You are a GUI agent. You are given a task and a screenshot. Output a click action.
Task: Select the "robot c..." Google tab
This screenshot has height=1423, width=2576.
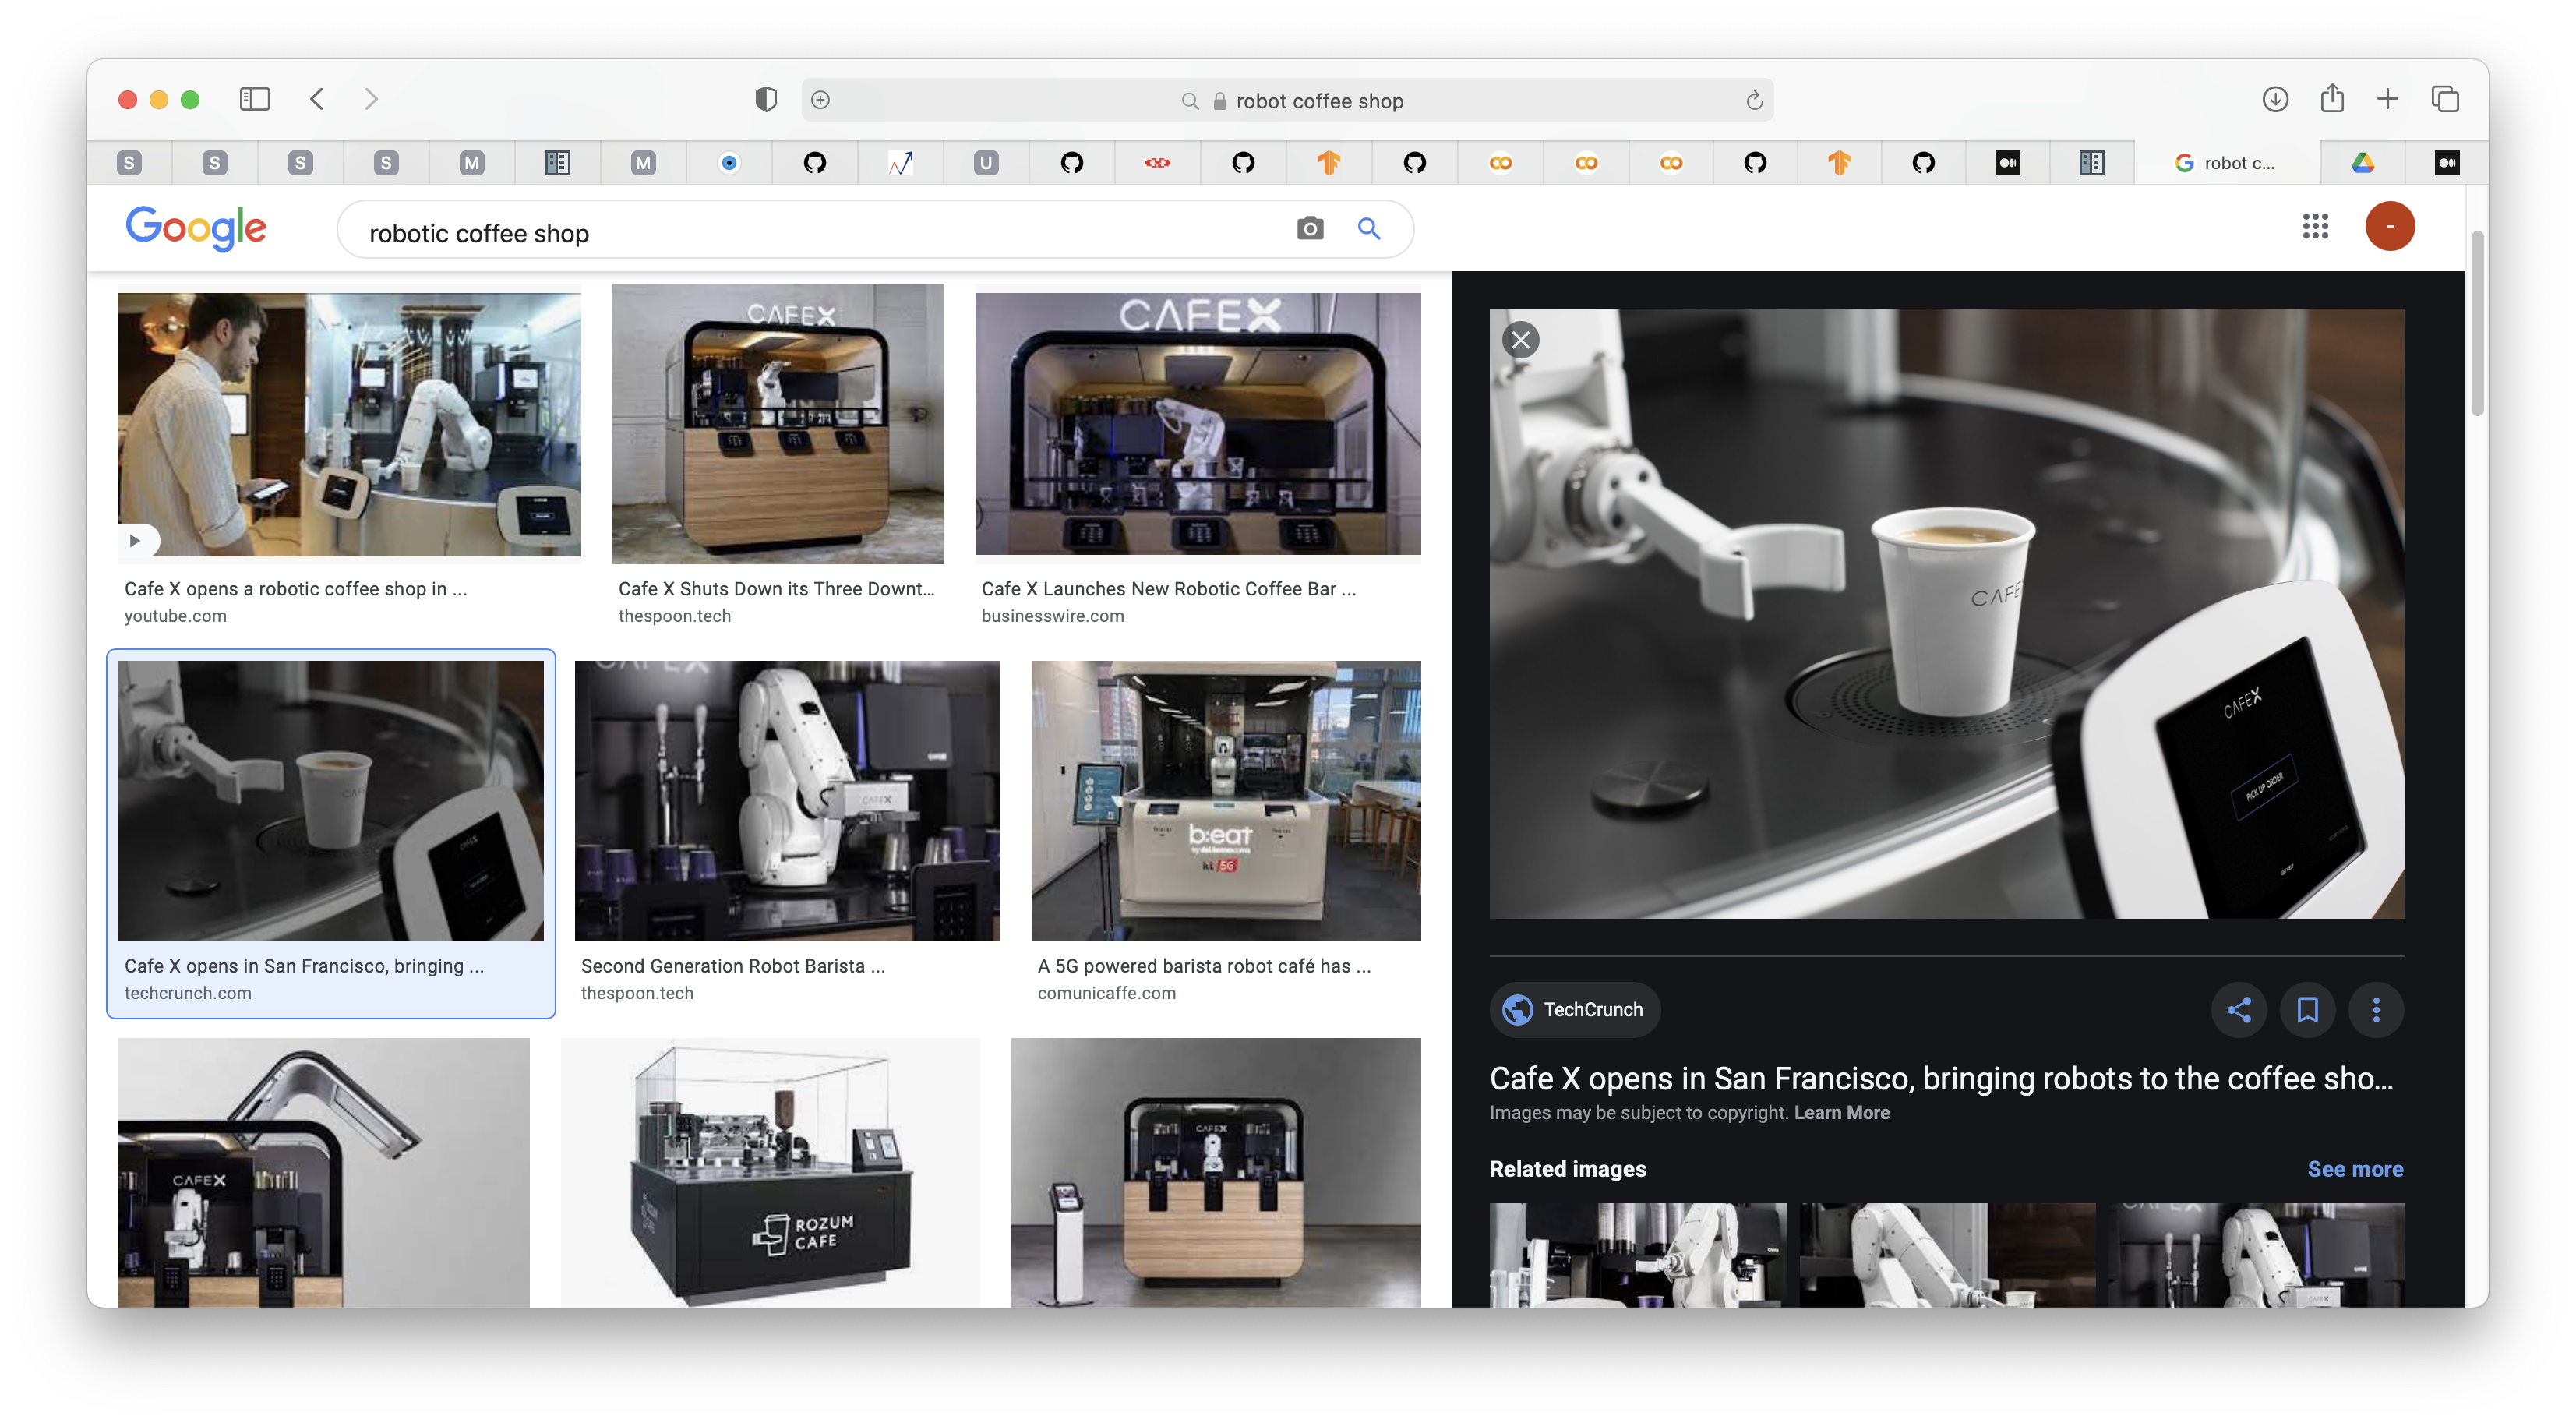2226,163
